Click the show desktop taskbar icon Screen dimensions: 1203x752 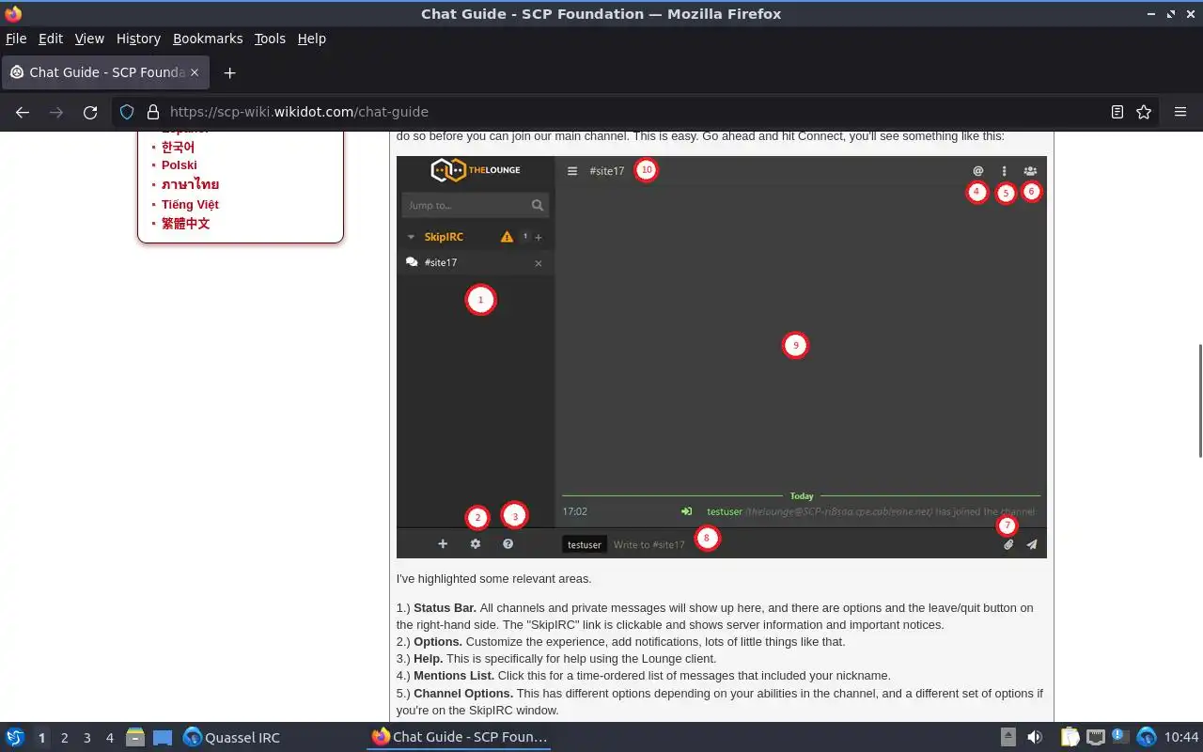163,738
